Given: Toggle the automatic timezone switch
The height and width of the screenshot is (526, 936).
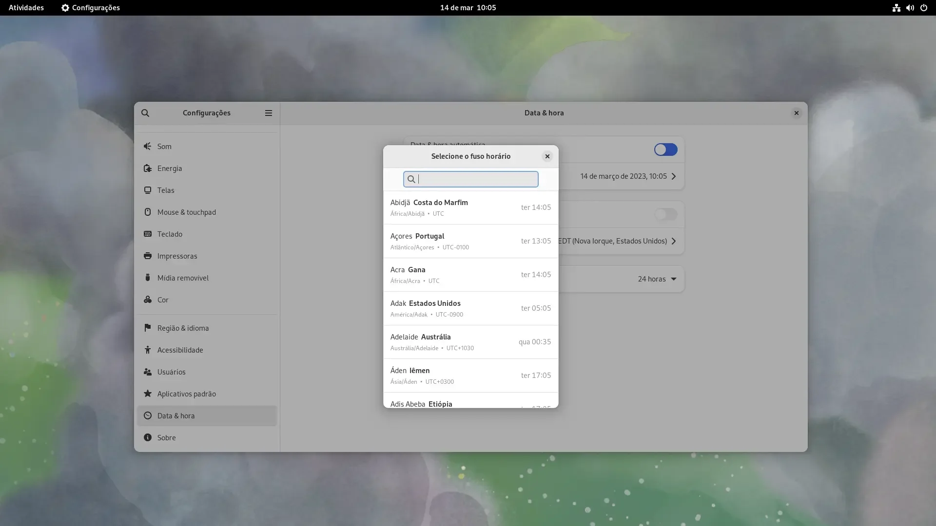Looking at the screenshot, I should (665, 214).
